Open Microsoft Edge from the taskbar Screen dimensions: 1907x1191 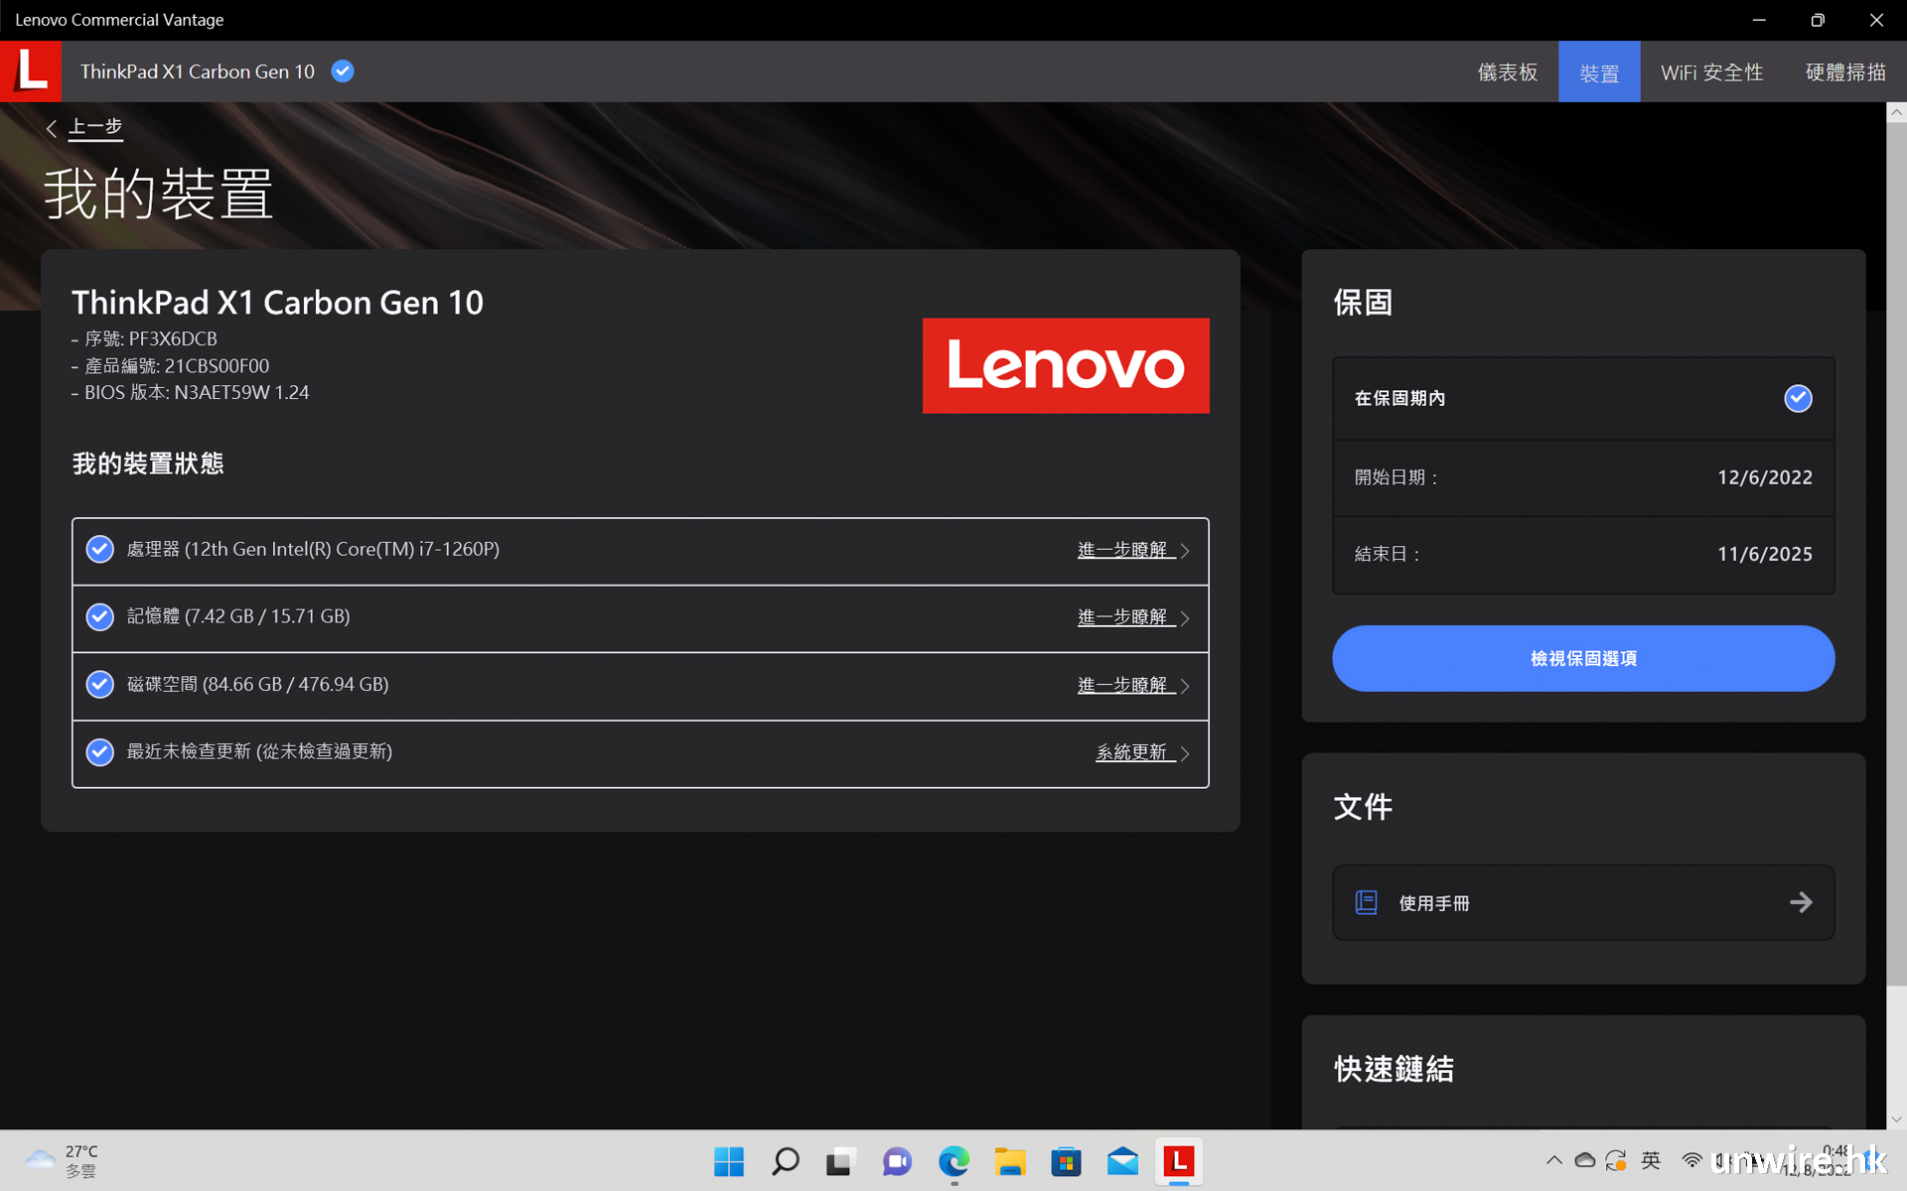coord(953,1161)
